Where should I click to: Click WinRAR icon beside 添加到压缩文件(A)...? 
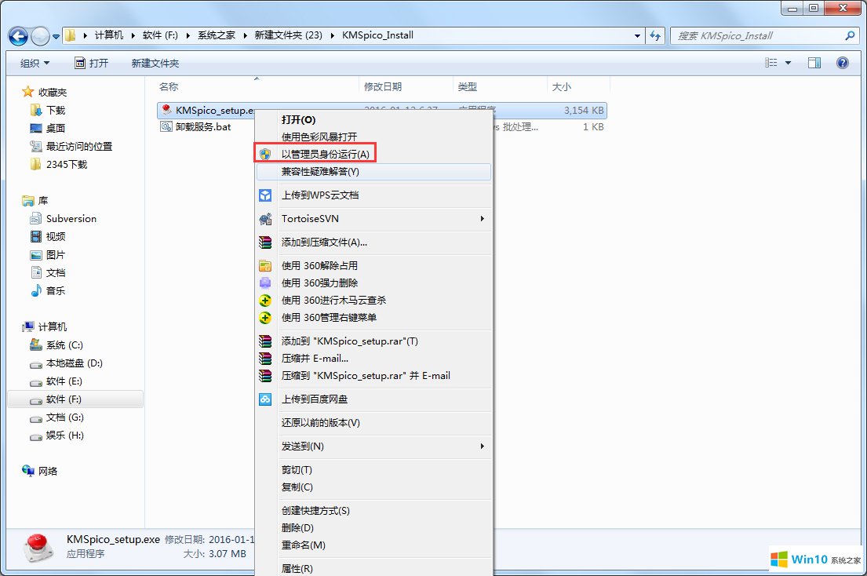tap(265, 242)
